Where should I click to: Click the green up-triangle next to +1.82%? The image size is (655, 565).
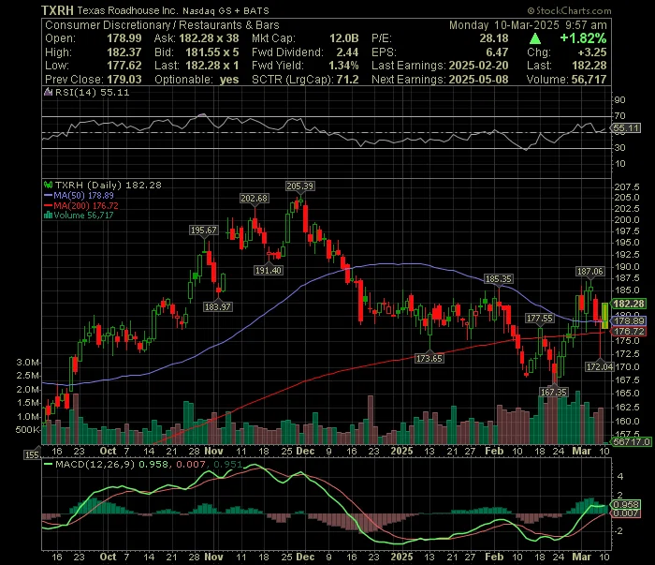tap(535, 39)
